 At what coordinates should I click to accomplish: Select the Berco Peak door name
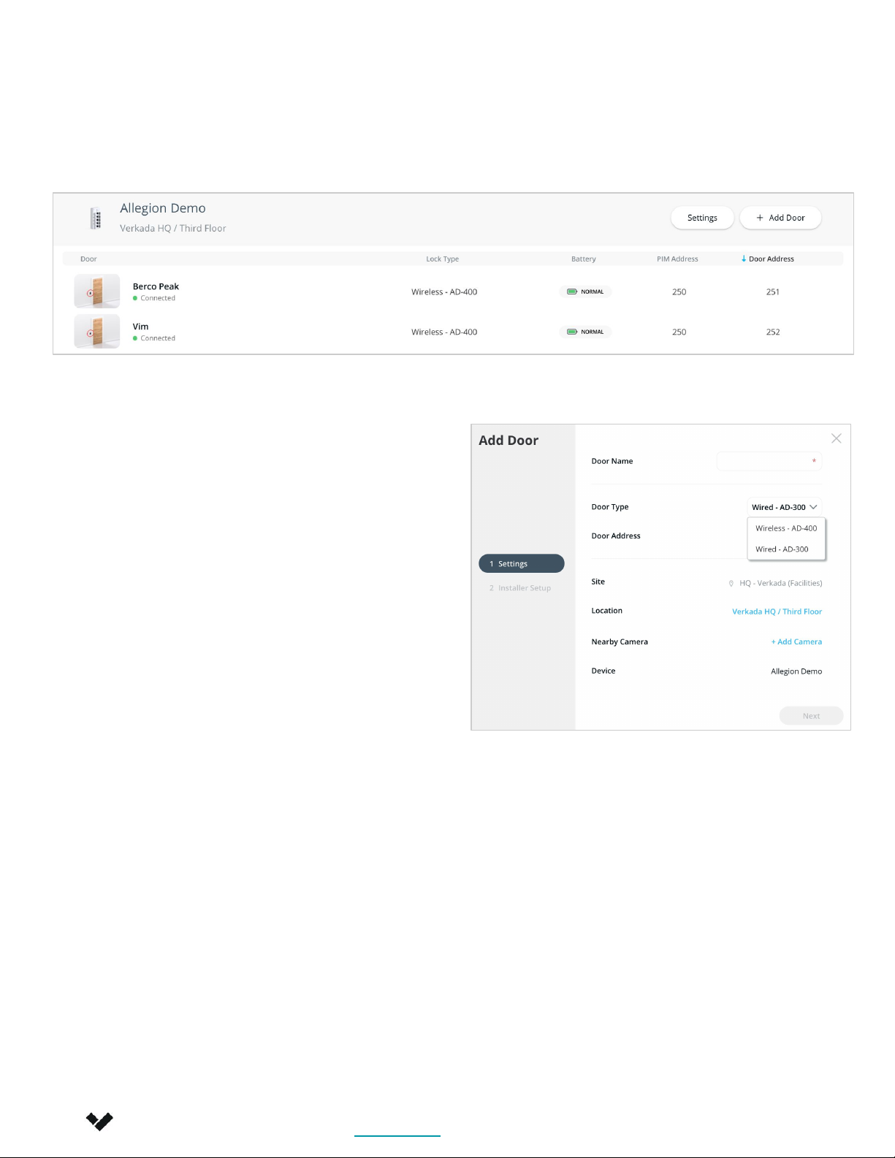click(156, 286)
